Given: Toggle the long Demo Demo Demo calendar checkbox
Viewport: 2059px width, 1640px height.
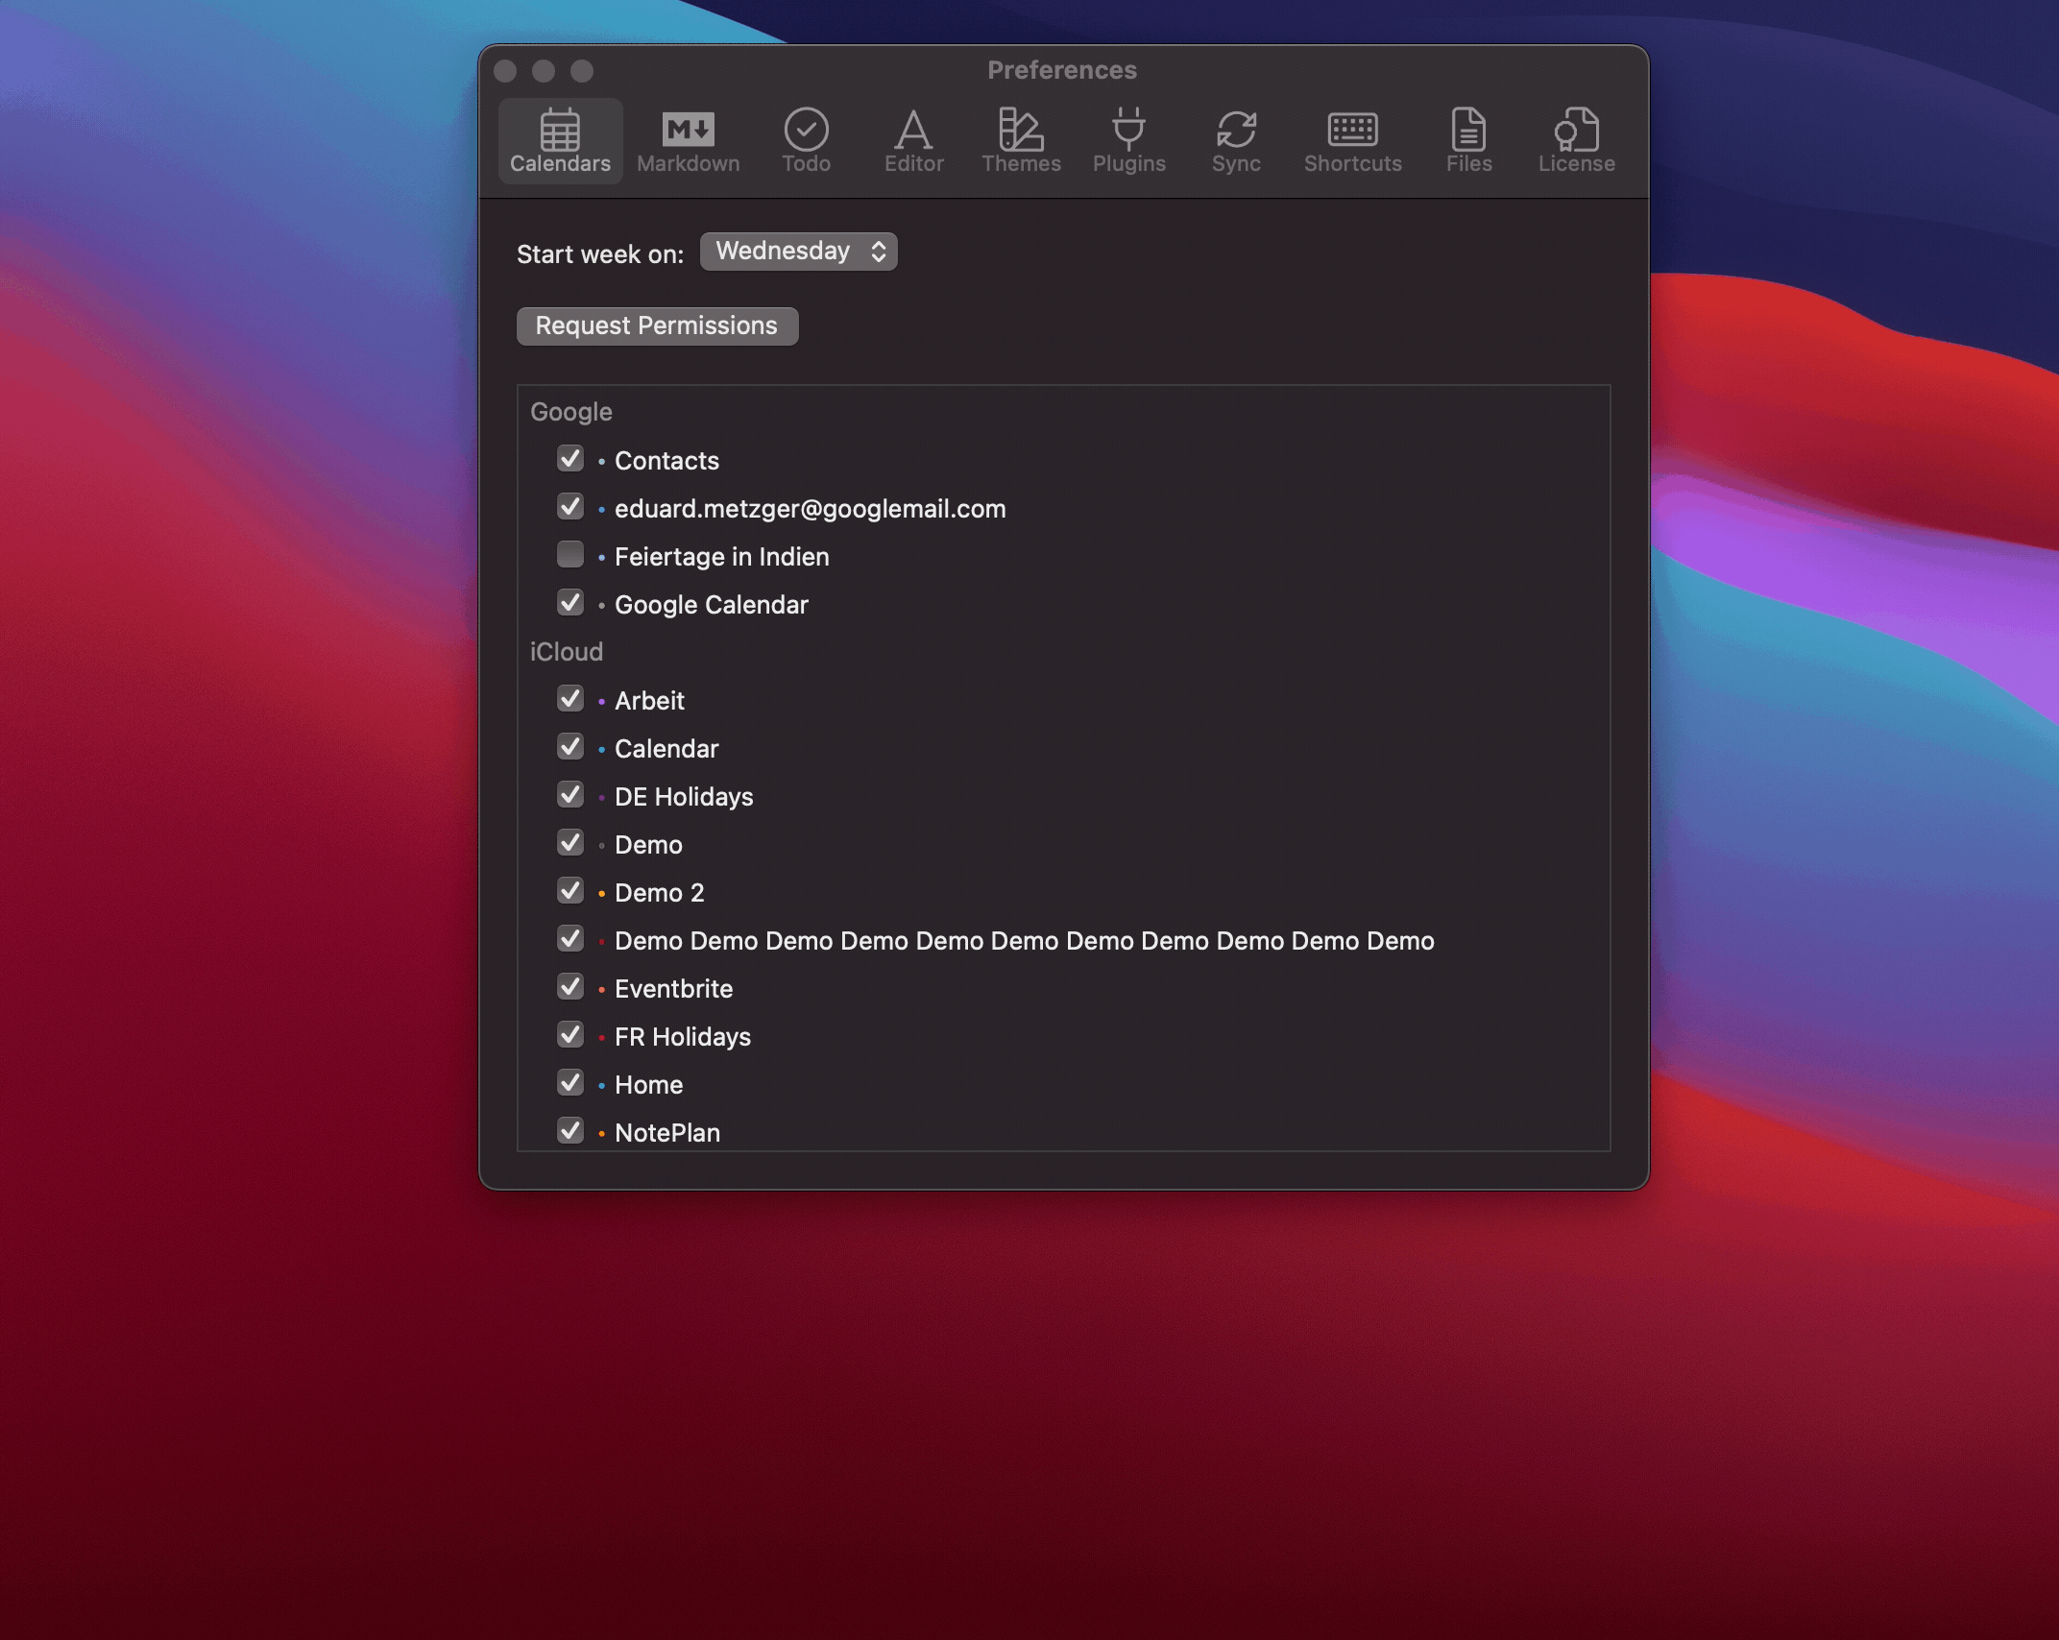Looking at the screenshot, I should point(570,939).
